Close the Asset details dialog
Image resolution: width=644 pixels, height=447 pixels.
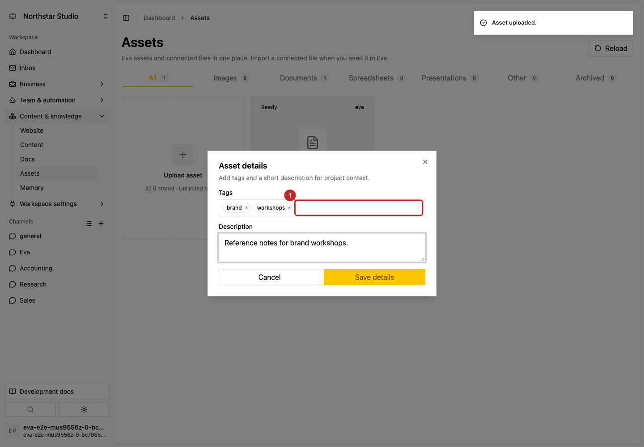point(425,162)
